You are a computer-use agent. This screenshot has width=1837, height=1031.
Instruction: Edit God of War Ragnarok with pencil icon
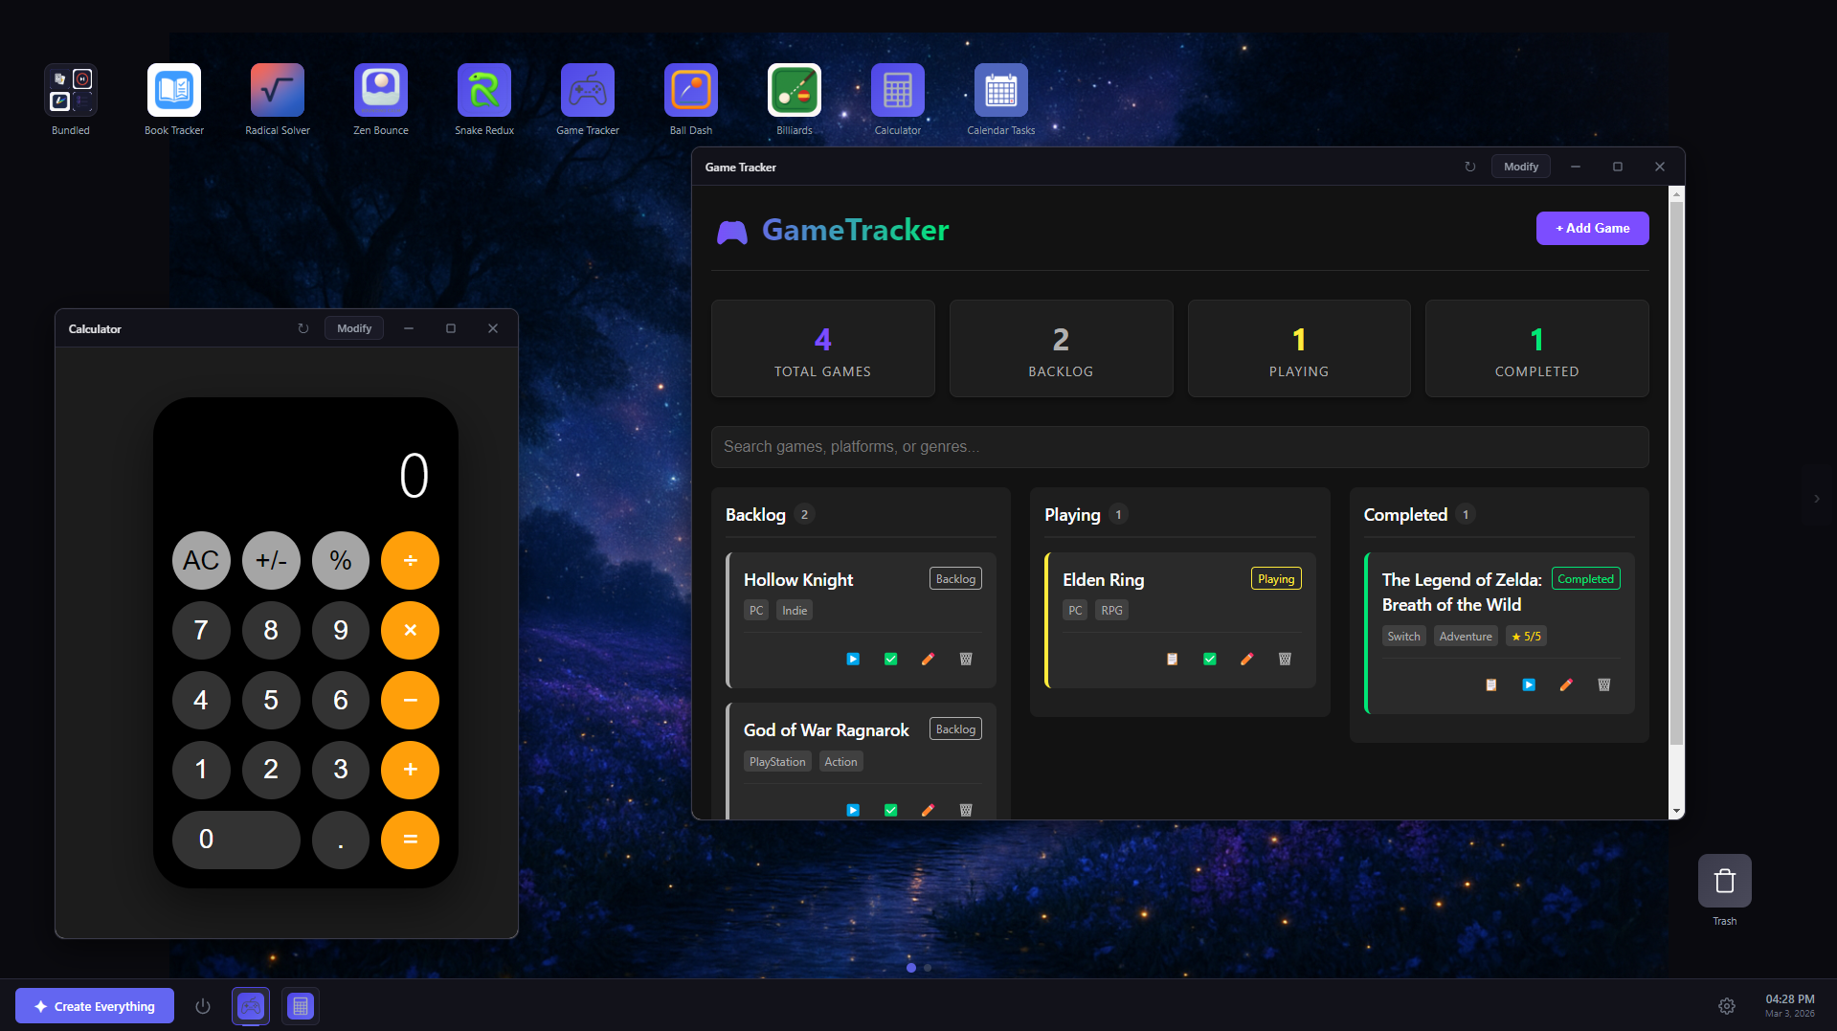point(928,810)
